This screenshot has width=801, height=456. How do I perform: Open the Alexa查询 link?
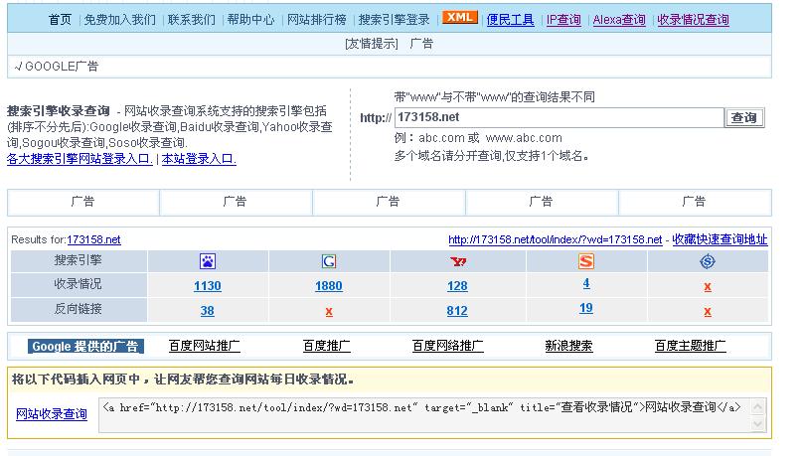click(619, 20)
